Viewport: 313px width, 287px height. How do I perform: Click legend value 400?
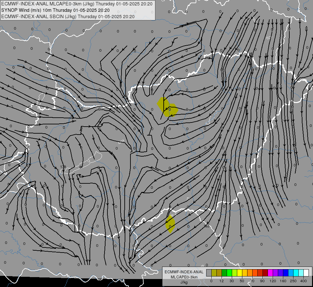point(303,281)
